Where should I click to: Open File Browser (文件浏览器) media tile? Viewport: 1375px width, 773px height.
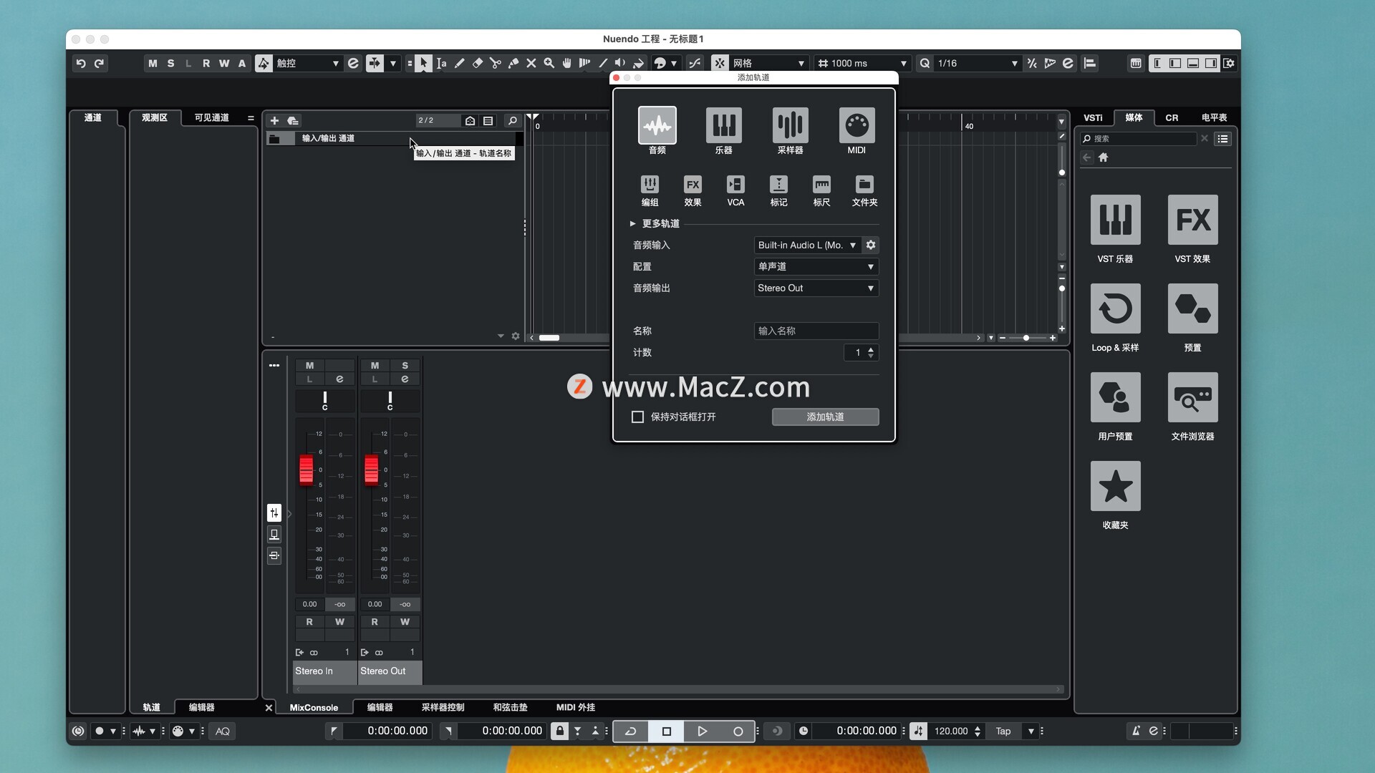(1192, 397)
